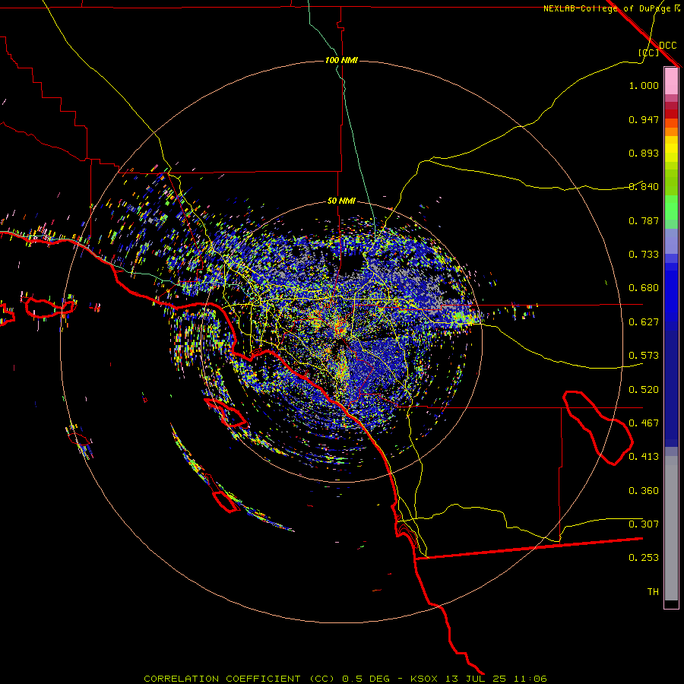Click the 0.467 value on the color scale

[644, 423]
